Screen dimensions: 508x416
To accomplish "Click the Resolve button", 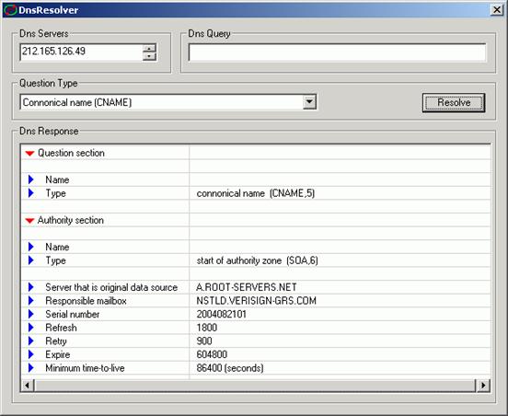I will point(454,103).
